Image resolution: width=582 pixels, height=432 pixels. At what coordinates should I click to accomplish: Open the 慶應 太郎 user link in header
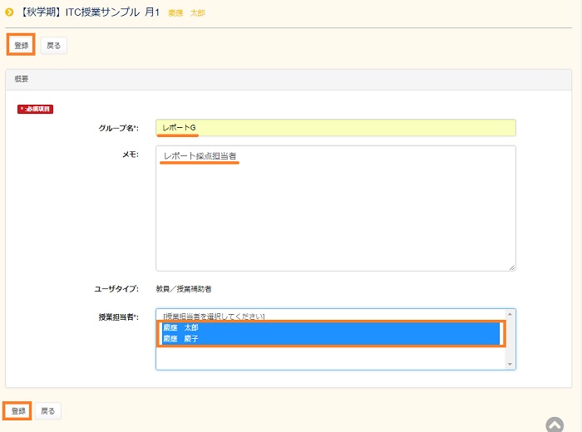pyautogui.click(x=186, y=13)
